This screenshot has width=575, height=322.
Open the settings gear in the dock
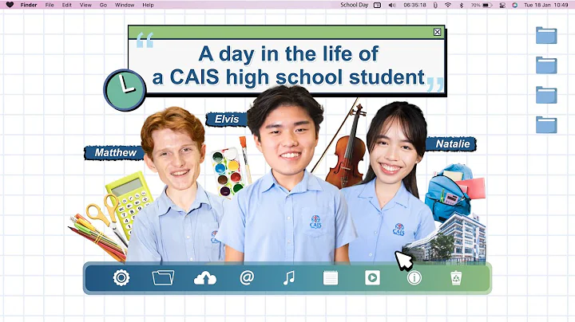point(121,277)
